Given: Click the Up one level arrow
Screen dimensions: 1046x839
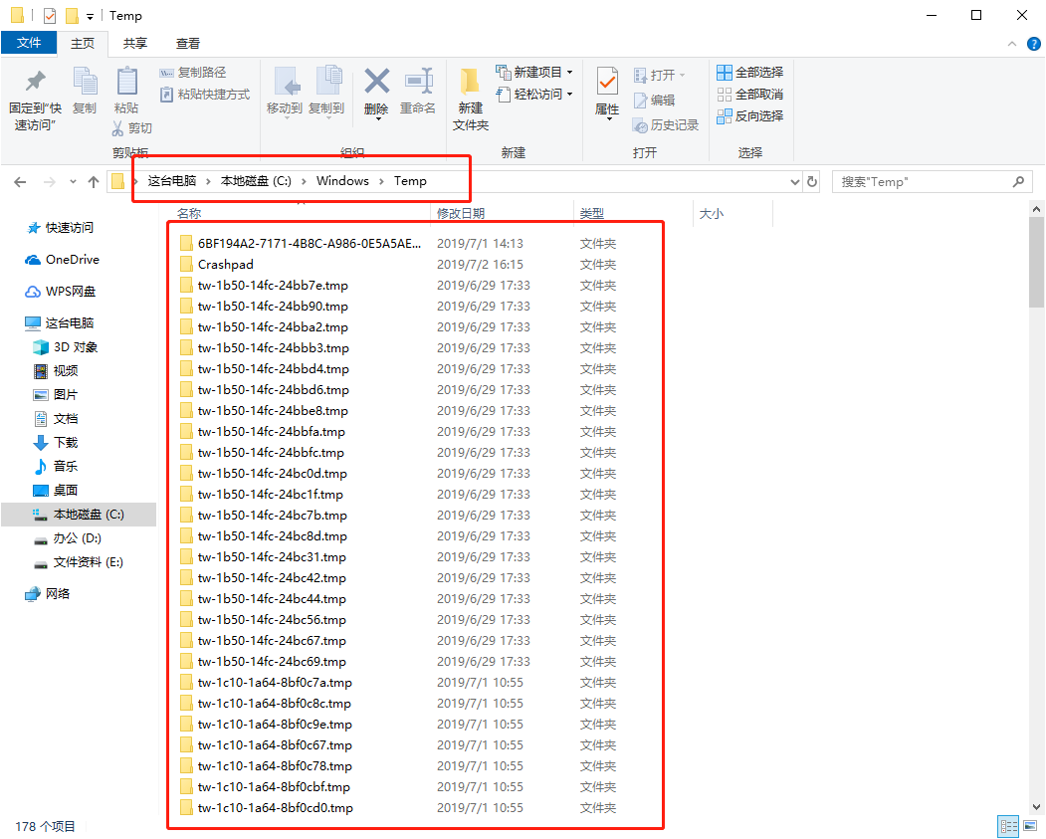Looking at the screenshot, I should pos(94,182).
